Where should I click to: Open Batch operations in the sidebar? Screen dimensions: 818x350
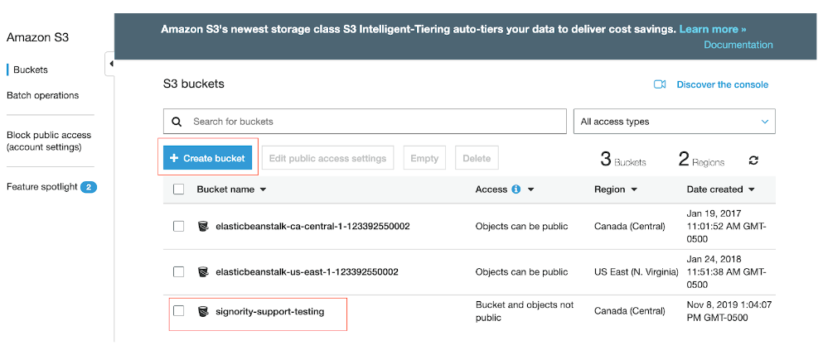tap(43, 95)
